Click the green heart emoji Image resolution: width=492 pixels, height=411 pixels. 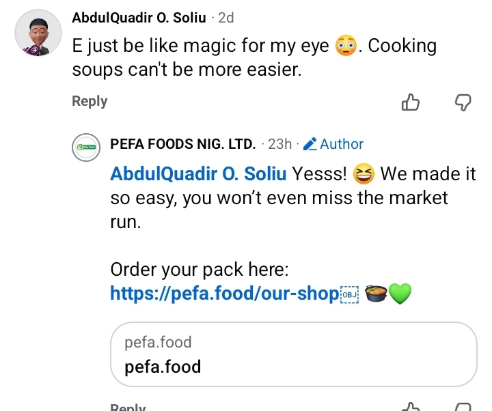(x=398, y=294)
